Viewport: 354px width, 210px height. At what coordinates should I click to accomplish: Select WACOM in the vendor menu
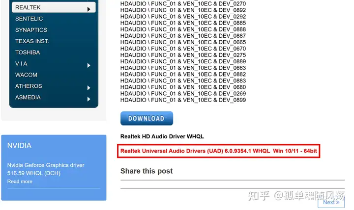pyautogui.click(x=26, y=75)
